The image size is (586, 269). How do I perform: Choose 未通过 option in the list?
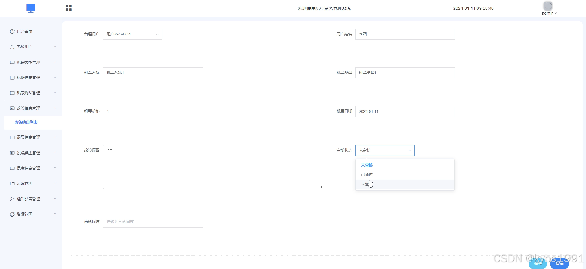click(x=405, y=184)
